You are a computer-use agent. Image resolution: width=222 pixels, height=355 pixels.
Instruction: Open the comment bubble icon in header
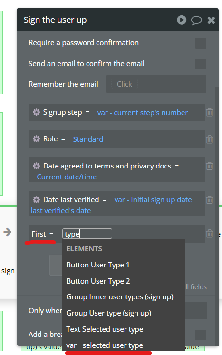point(196,20)
